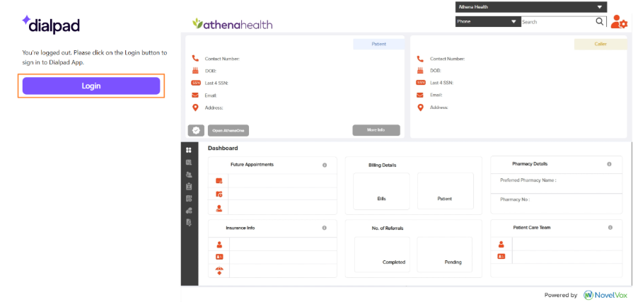Click the Patient box in Billing Details
The height and width of the screenshot is (302, 633).
(x=446, y=191)
